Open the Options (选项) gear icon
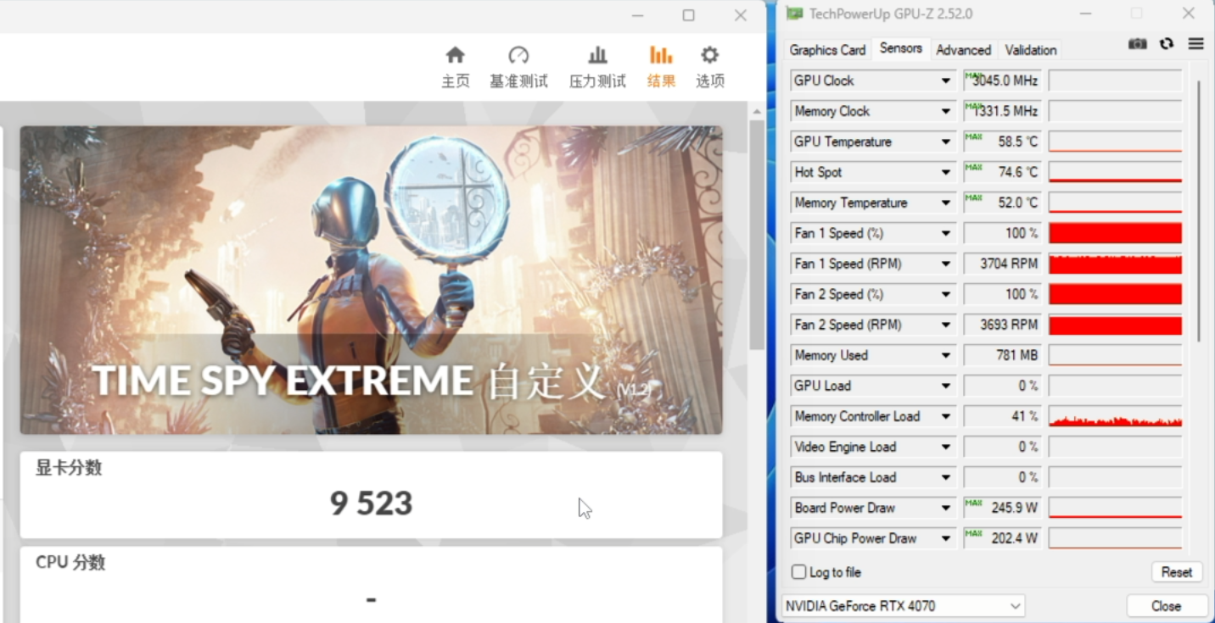This screenshot has width=1215, height=623. 709,56
